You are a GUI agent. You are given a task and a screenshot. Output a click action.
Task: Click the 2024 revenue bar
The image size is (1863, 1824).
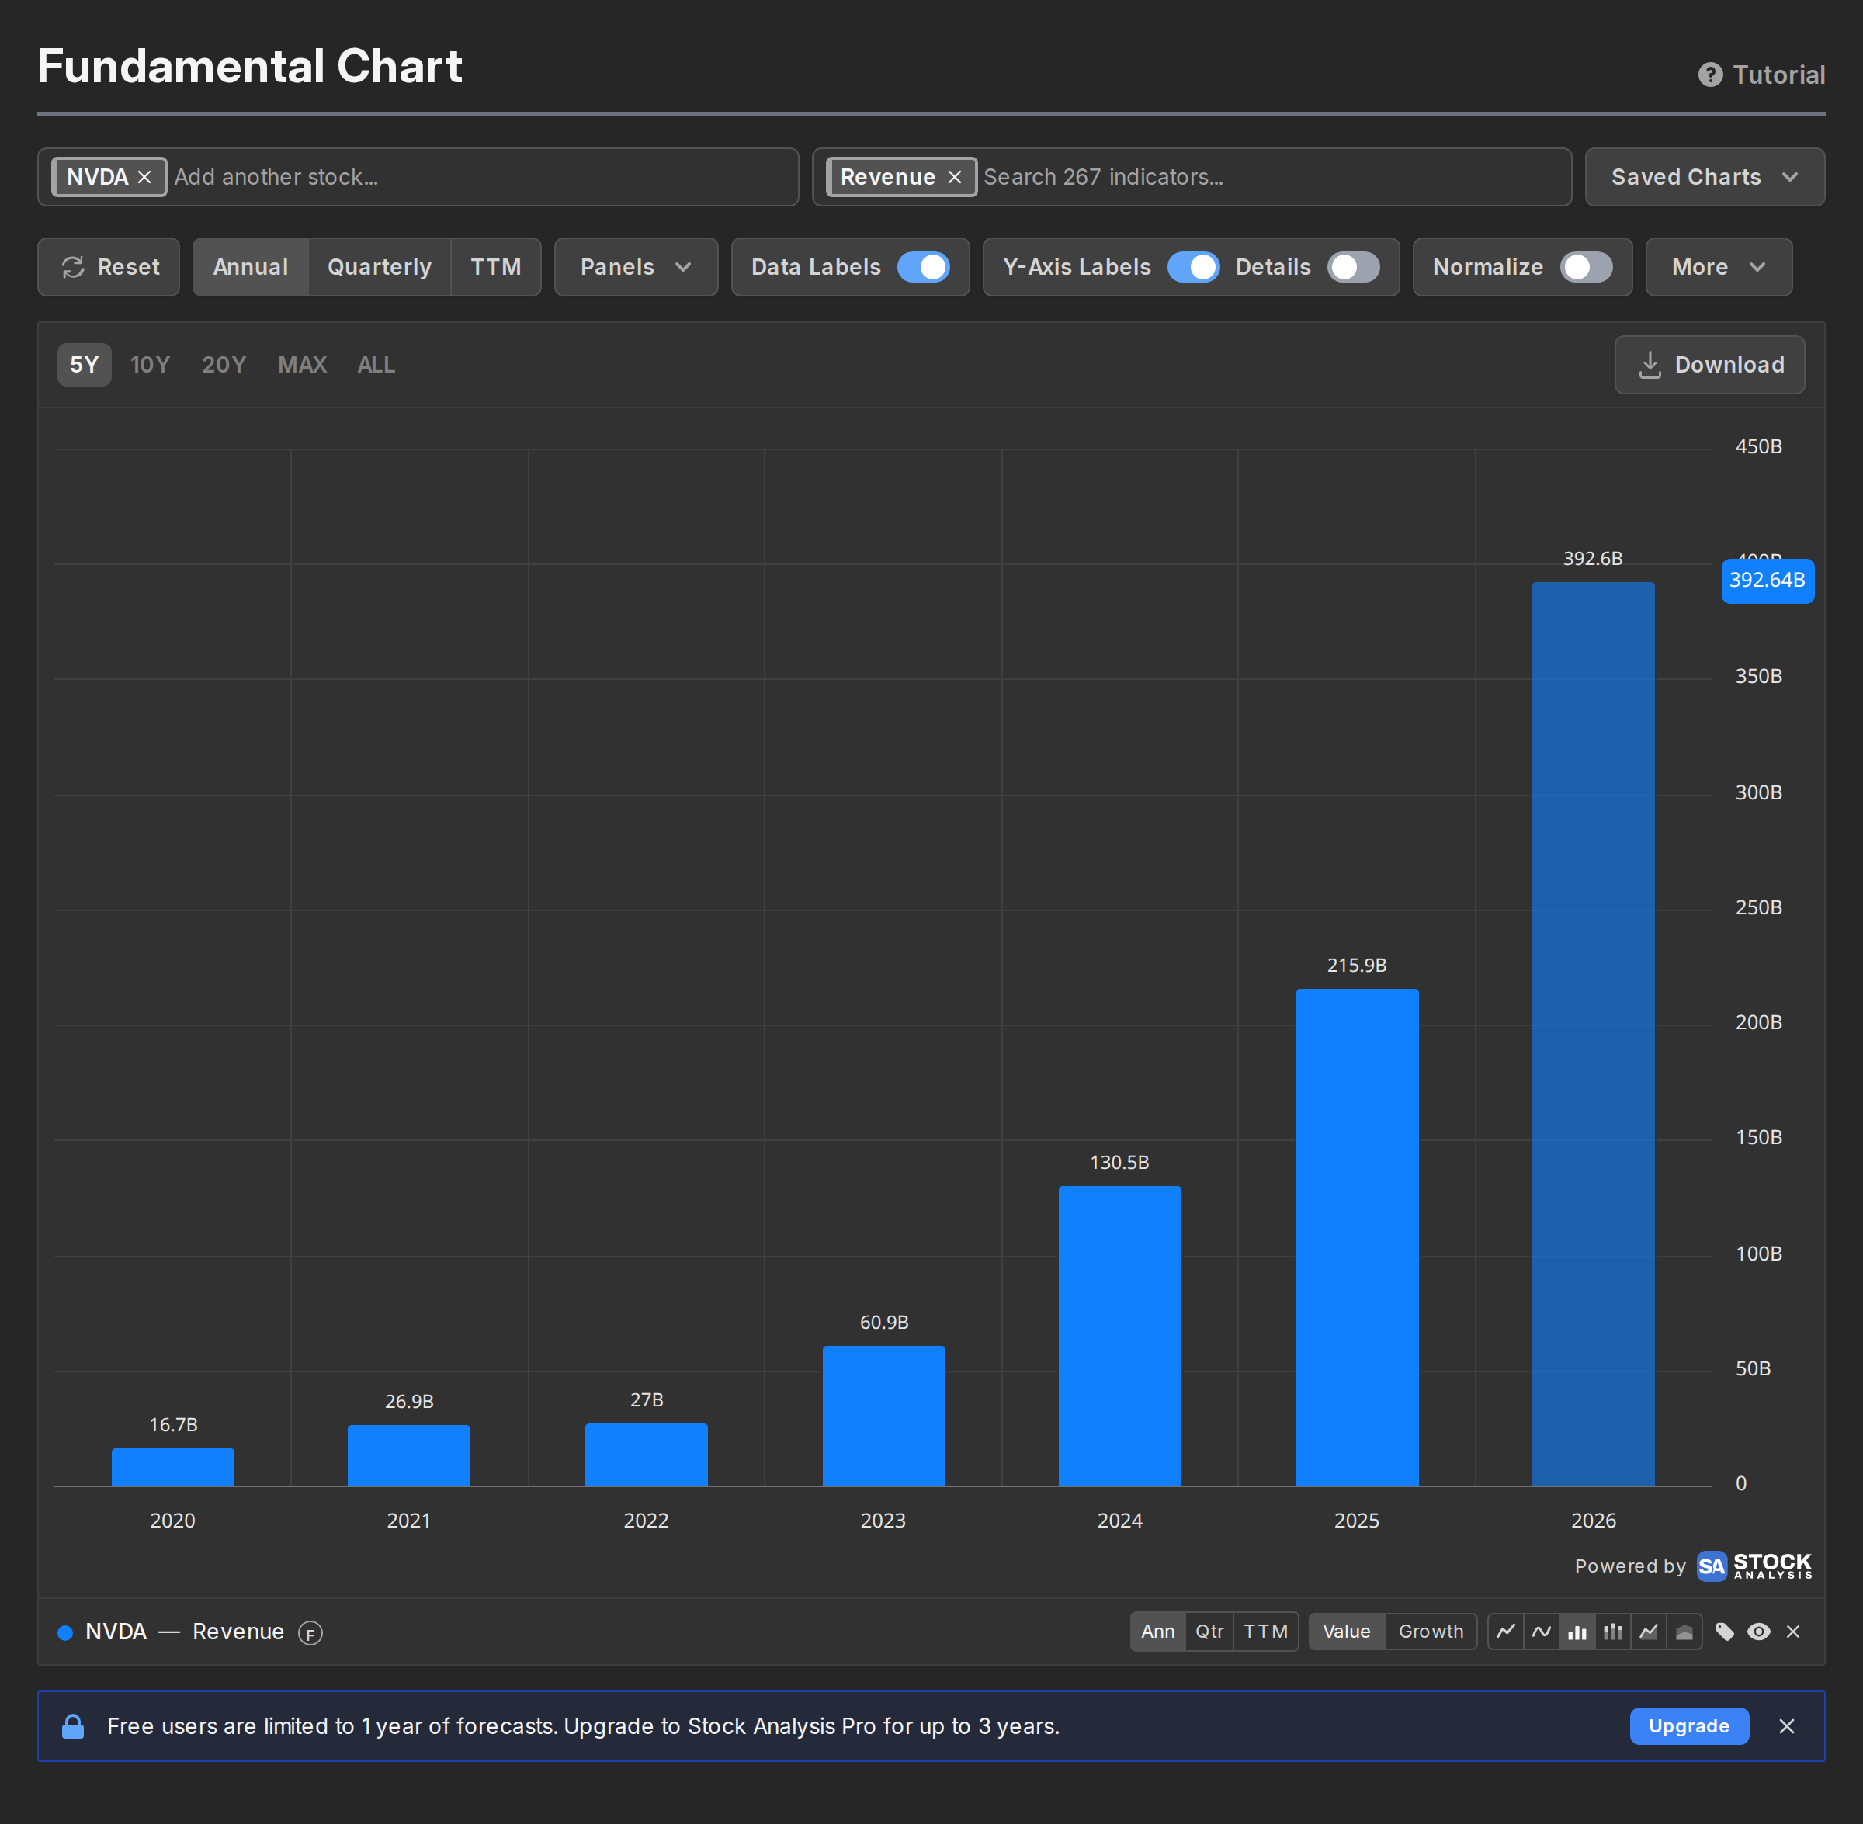click(x=1119, y=1337)
